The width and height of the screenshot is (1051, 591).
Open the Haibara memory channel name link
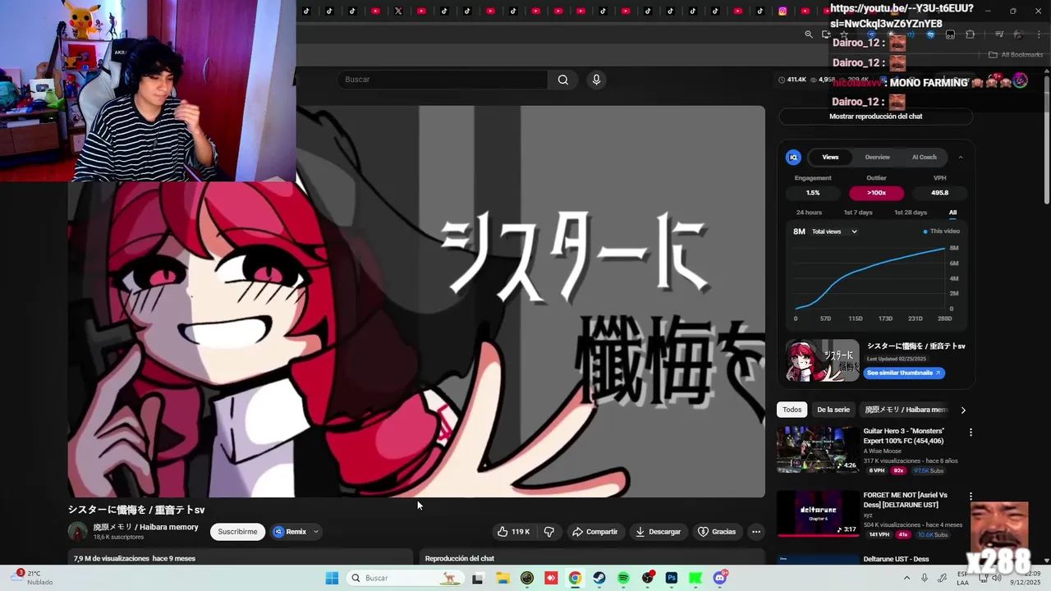pyautogui.click(x=145, y=527)
